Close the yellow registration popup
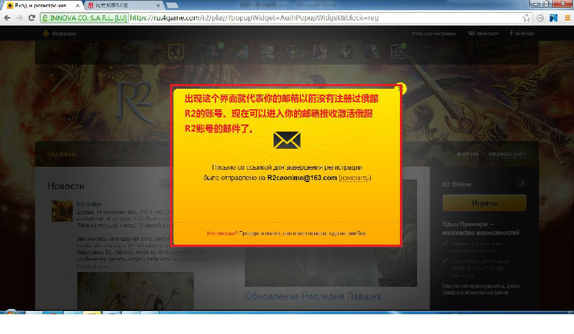Image resolution: width=574 pixels, height=334 pixels. click(400, 88)
